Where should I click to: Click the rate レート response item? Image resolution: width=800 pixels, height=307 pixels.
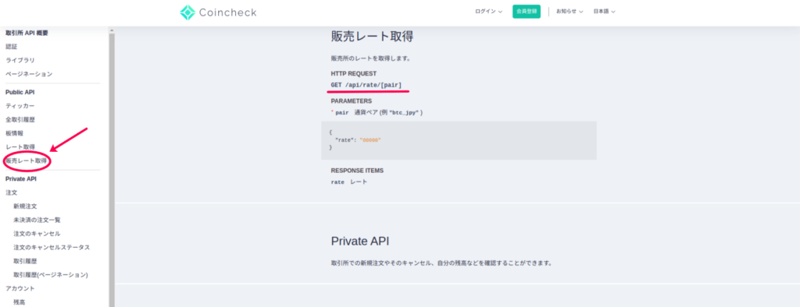[x=349, y=182]
